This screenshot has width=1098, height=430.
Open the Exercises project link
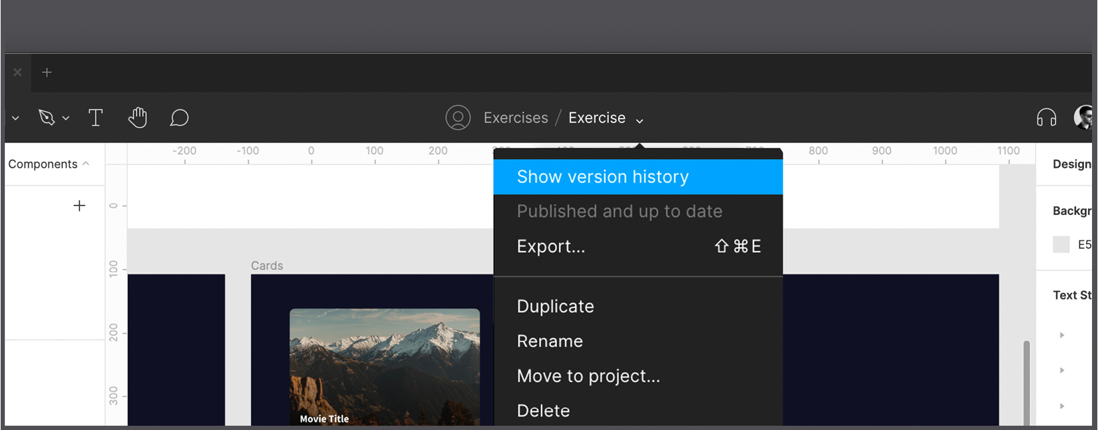(x=516, y=118)
